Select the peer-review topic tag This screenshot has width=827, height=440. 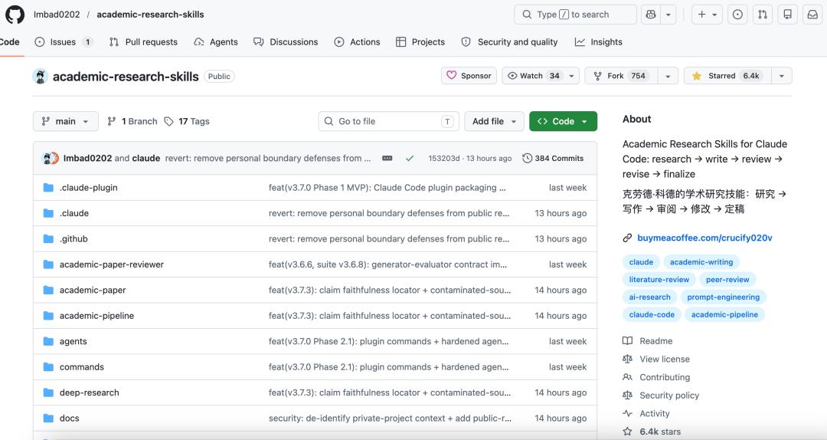pyautogui.click(x=727, y=280)
